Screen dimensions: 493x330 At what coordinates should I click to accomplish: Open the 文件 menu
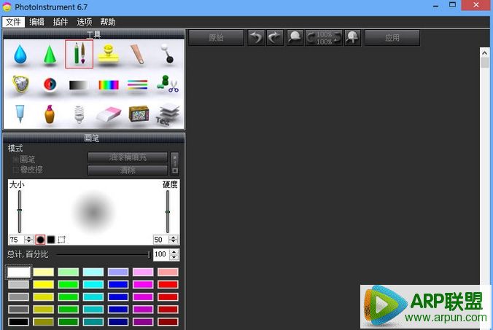click(x=13, y=22)
